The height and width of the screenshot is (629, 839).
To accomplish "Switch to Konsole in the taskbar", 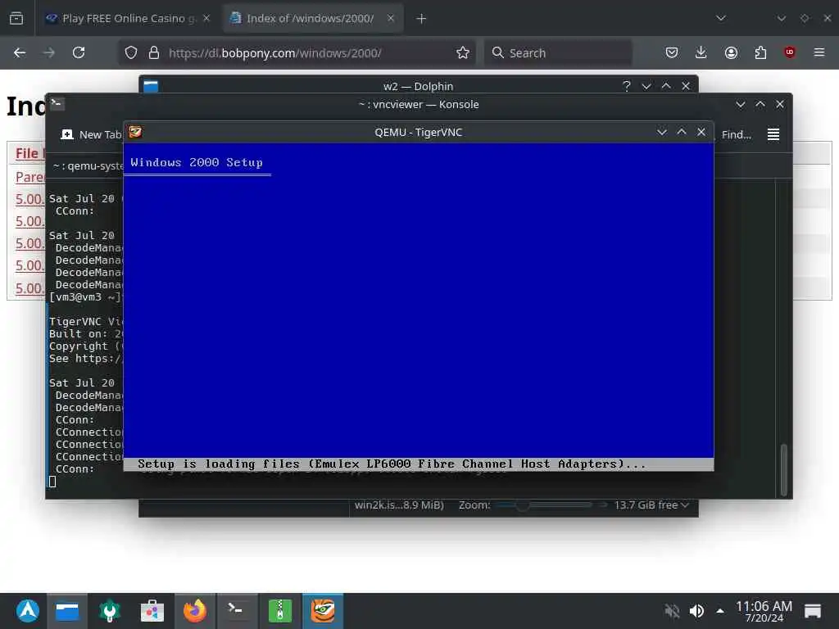I will pyautogui.click(x=237, y=611).
